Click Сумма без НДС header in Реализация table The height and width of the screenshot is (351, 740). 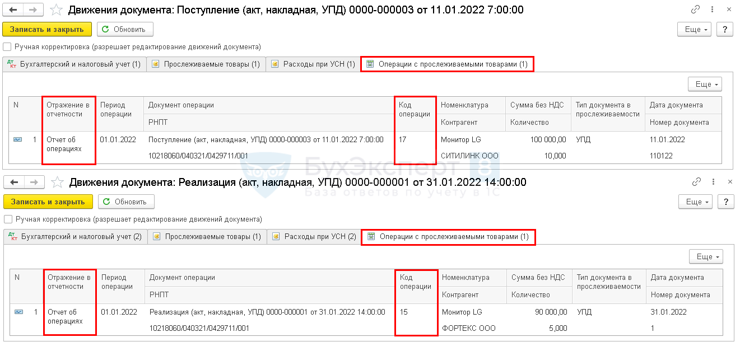point(539,278)
